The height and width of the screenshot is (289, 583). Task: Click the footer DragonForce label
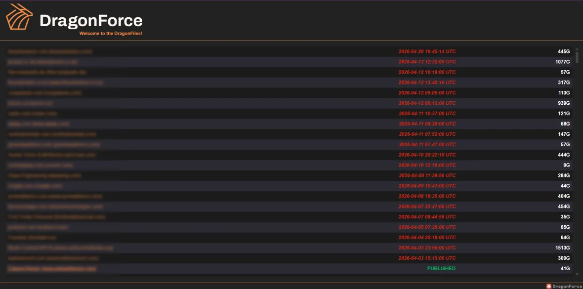pos(567,286)
